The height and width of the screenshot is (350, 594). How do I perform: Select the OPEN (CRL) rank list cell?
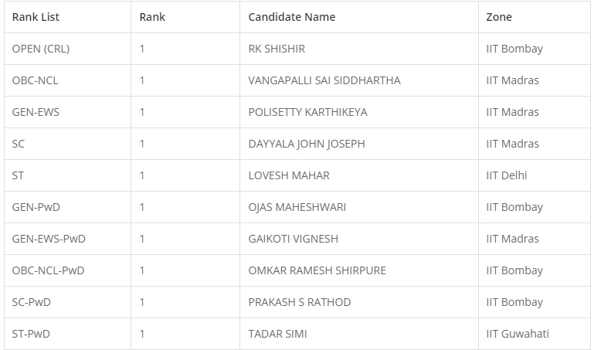[41, 49]
